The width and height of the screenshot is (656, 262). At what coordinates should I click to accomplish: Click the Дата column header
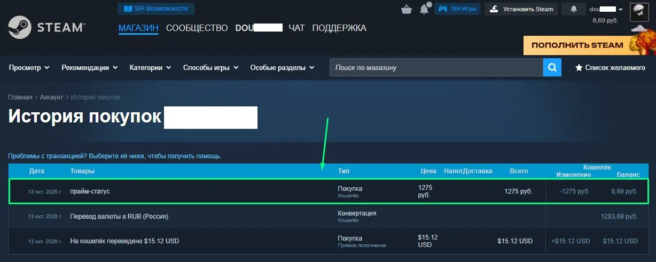pos(37,171)
